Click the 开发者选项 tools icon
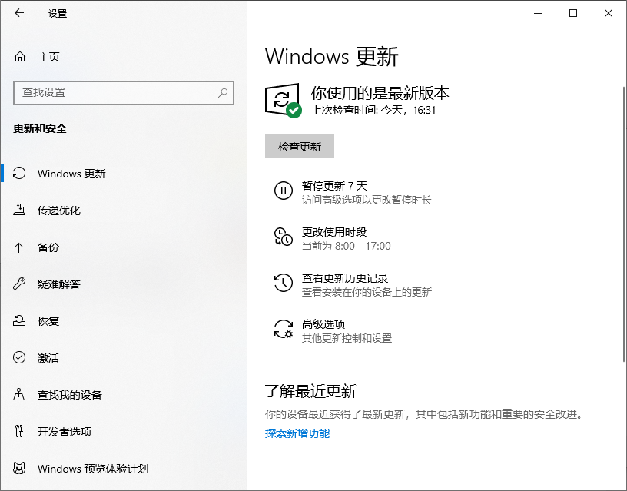This screenshot has width=627, height=491. point(18,431)
